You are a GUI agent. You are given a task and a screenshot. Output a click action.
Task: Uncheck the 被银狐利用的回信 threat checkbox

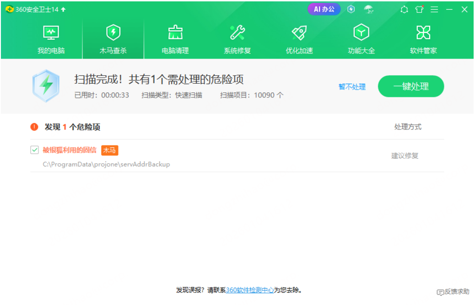(34, 150)
